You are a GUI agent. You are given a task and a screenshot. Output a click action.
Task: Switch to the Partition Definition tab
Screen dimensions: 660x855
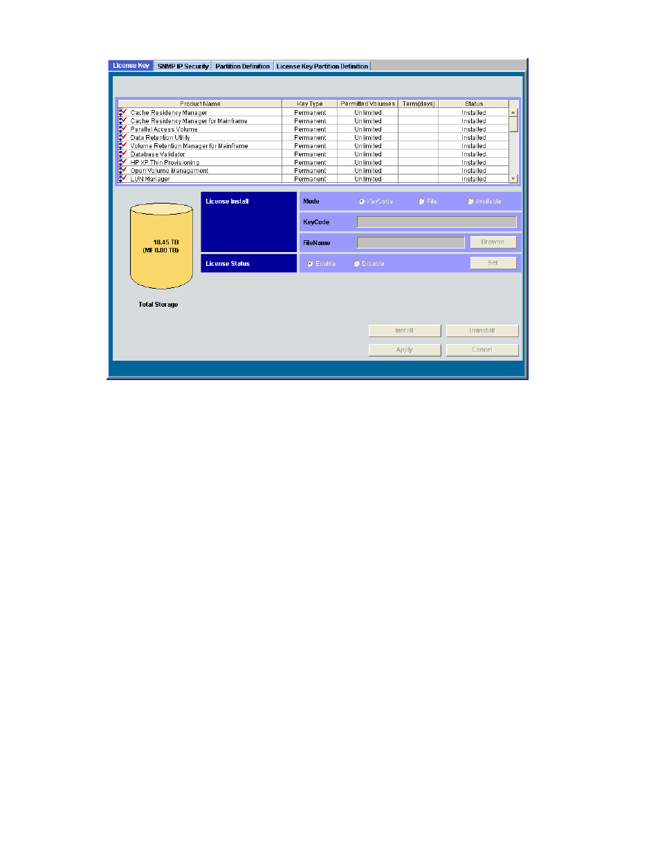(x=242, y=66)
